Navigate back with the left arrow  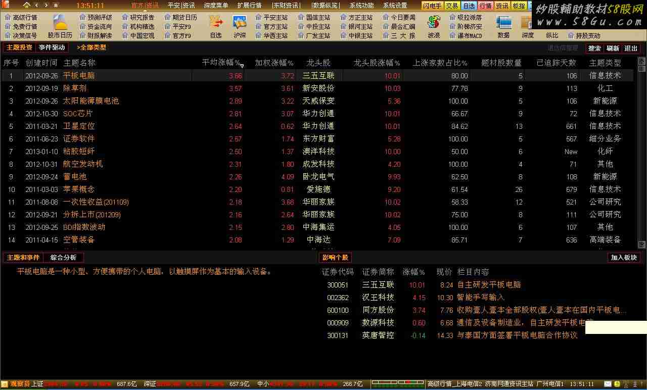[x=36, y=5]
